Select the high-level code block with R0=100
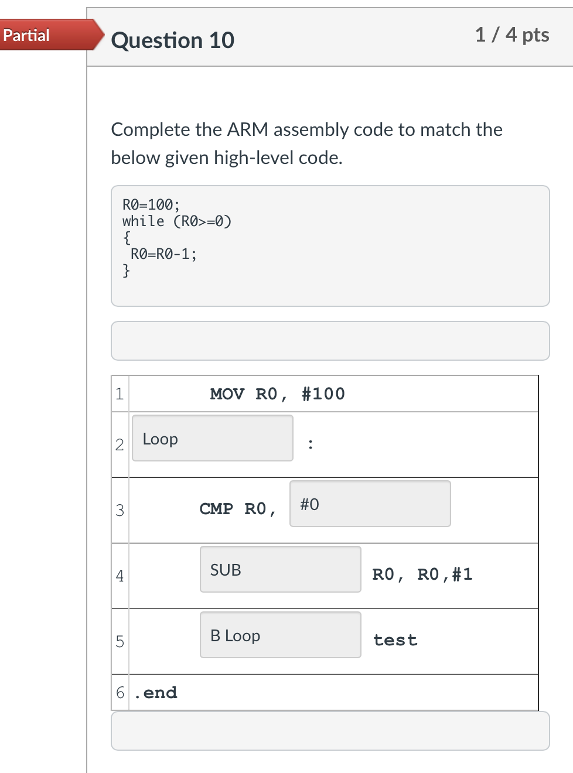 [330, 246]
